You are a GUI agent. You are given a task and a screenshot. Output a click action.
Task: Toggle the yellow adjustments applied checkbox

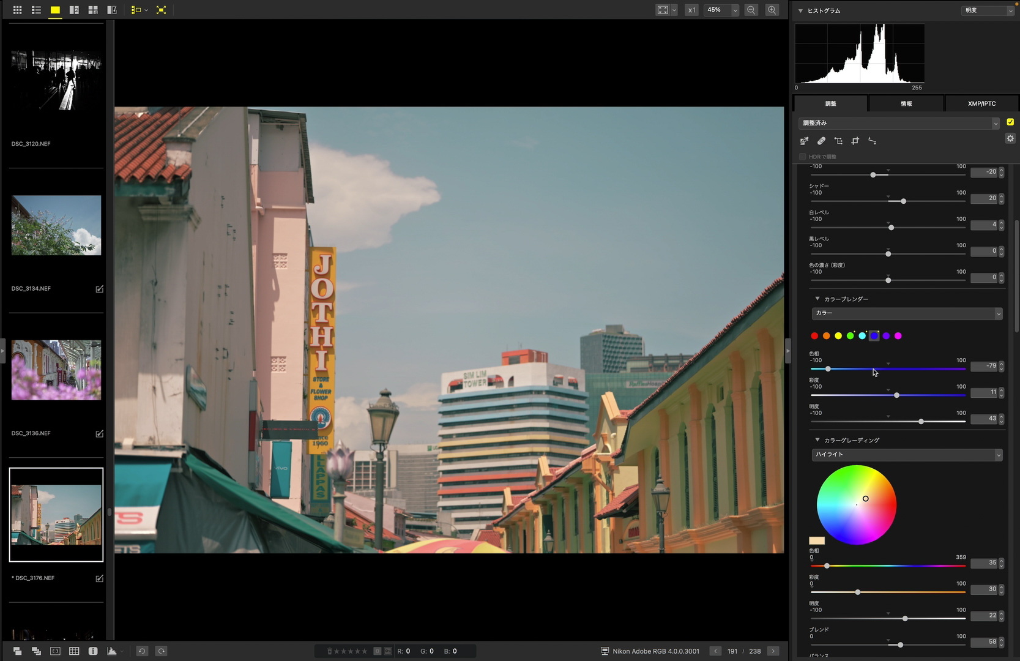[x=1010, y=122]
